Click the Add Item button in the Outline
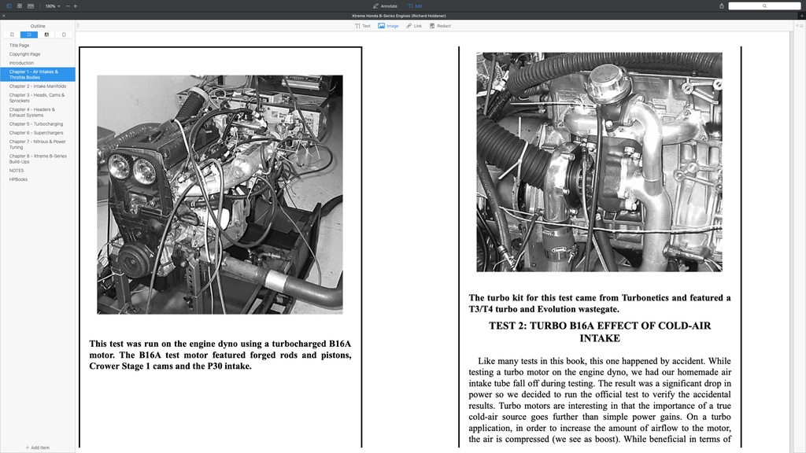The image size is (806, 453). tap(36, 447)
